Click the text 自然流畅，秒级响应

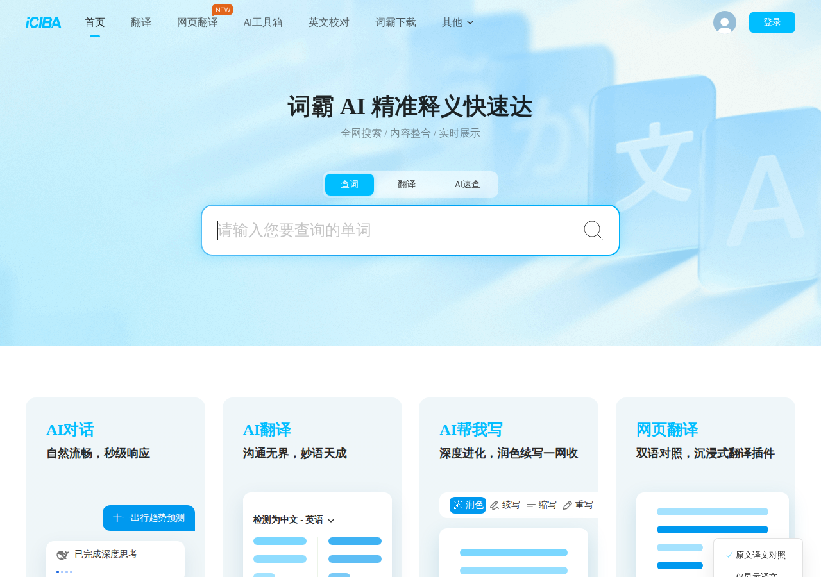(x=98, y=454)
